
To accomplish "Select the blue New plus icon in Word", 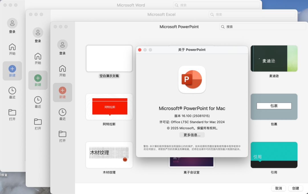I will point(12,69).
